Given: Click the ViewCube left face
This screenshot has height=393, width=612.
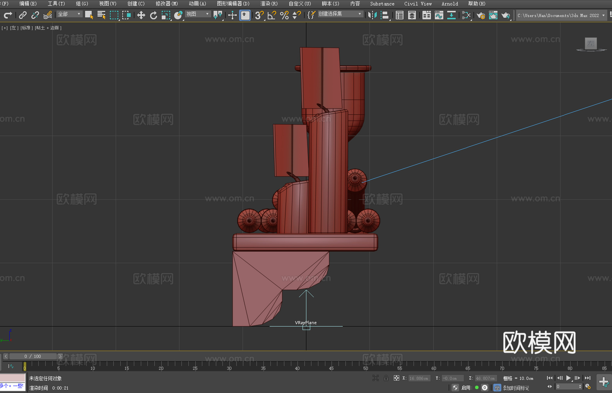Looking at the screenshot, I should [591, 43].
